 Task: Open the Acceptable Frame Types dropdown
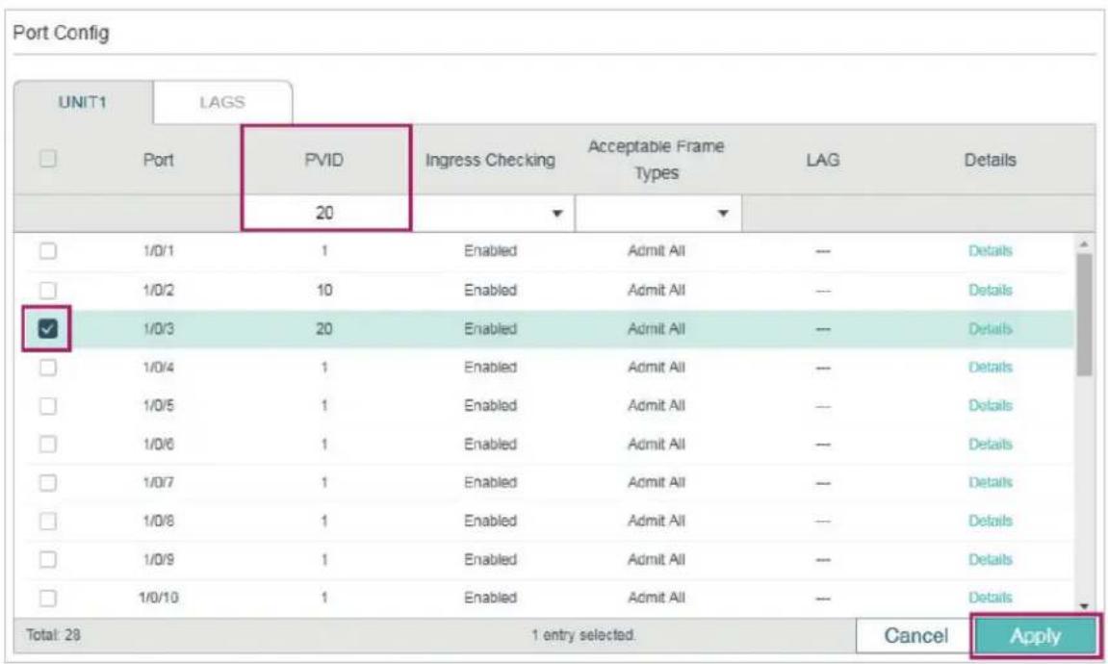tap(657, 214)
